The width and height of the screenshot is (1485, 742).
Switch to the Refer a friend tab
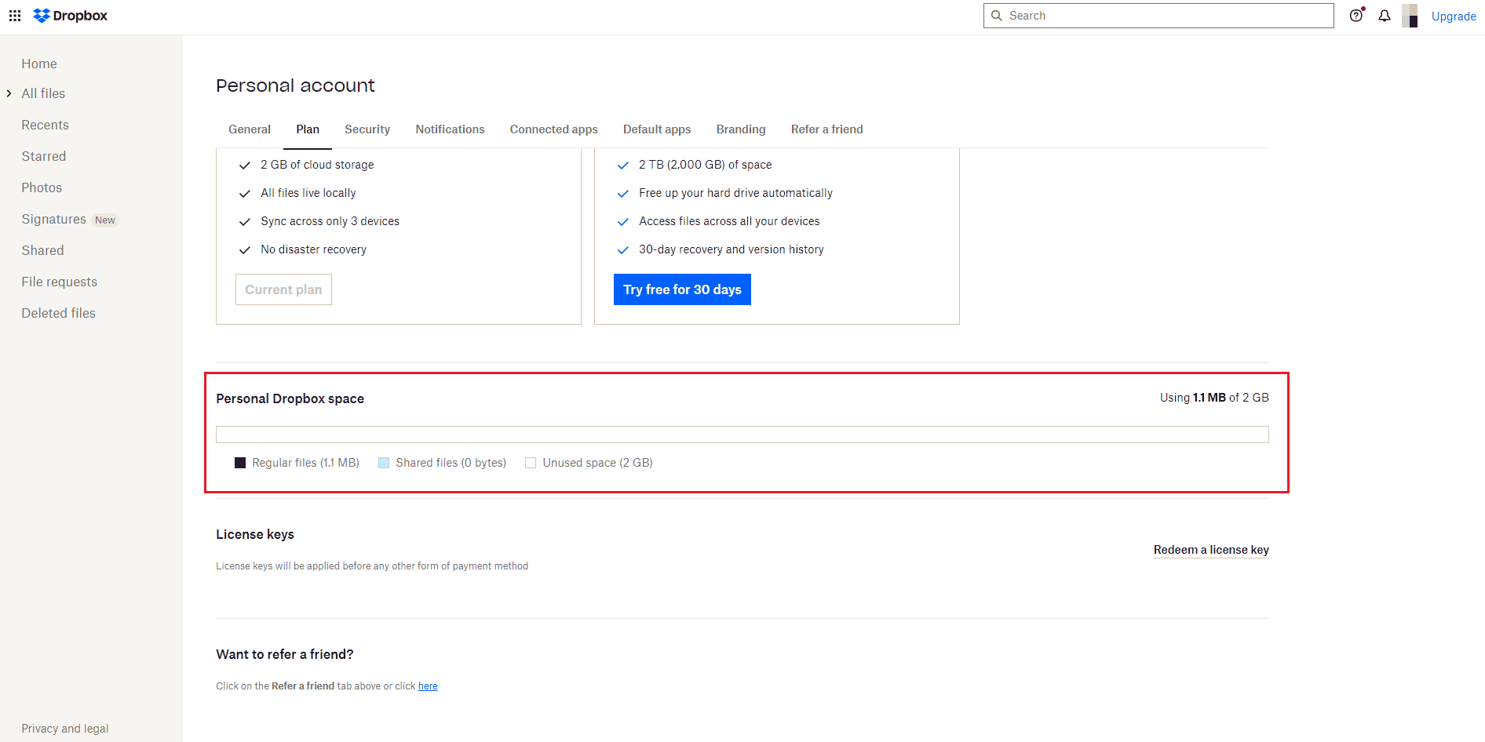click(826, 129)
